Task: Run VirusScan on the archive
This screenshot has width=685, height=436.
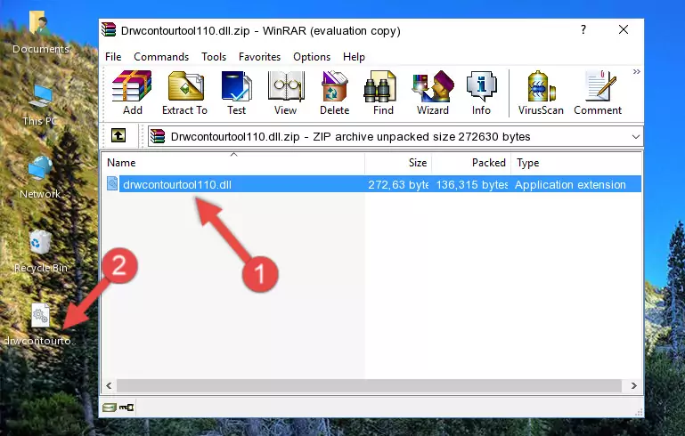Action: pos(541,93)
